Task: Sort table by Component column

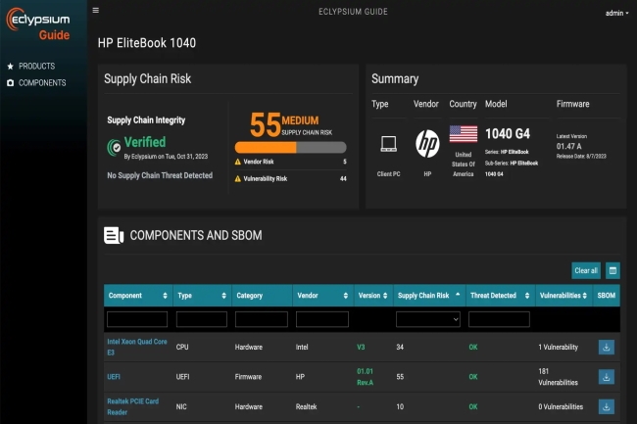Action: pyautogui.click(x=137, y=296)
